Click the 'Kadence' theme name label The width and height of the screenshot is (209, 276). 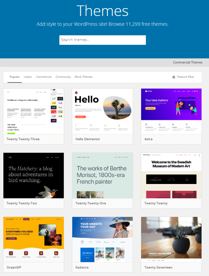pos(82,268)
